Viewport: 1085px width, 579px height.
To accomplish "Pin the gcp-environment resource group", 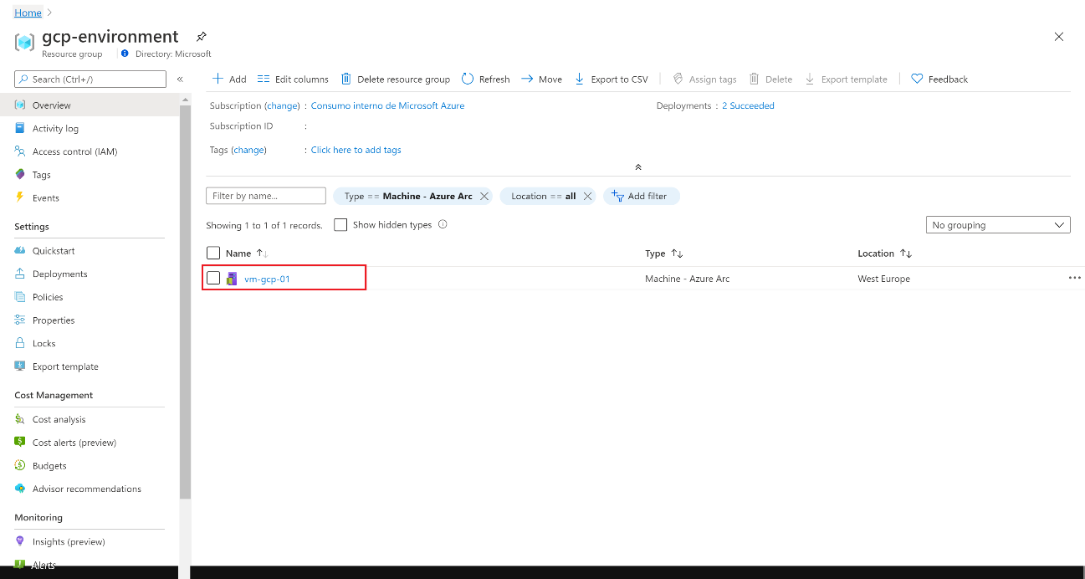I will pos(201,37).
